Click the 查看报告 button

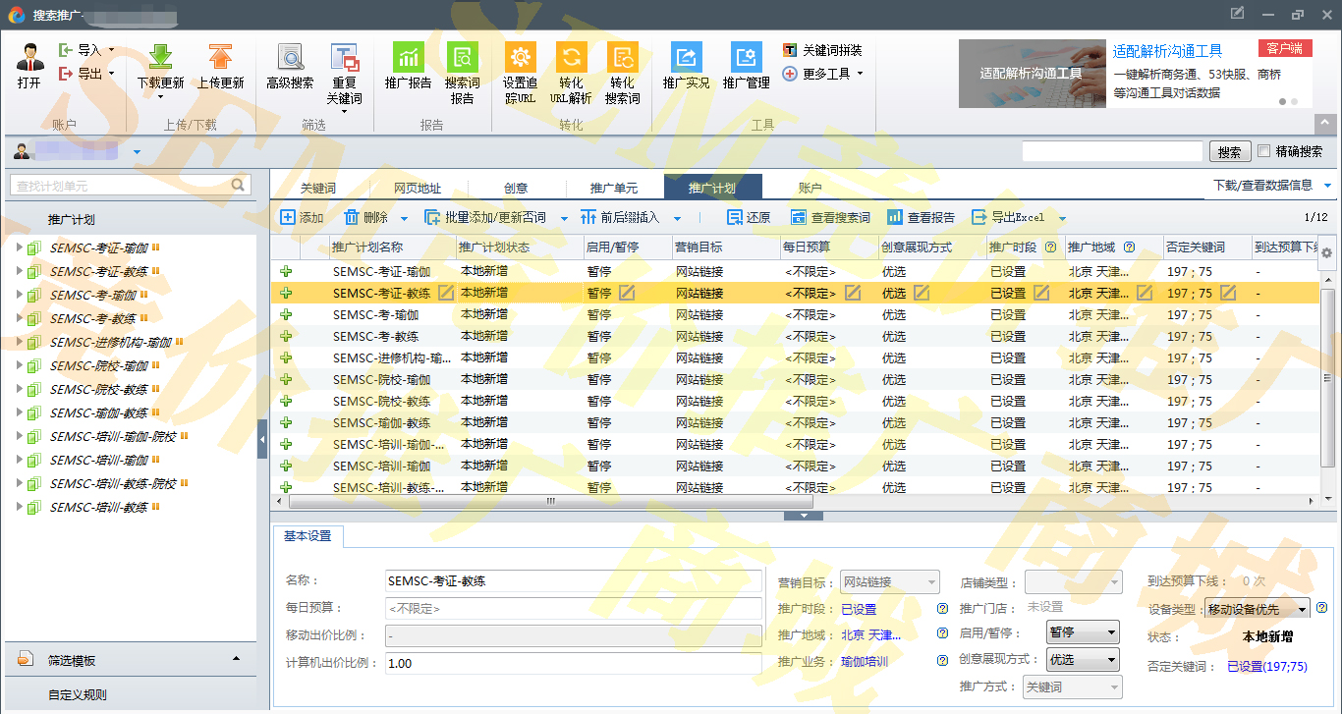coord(921,218)
